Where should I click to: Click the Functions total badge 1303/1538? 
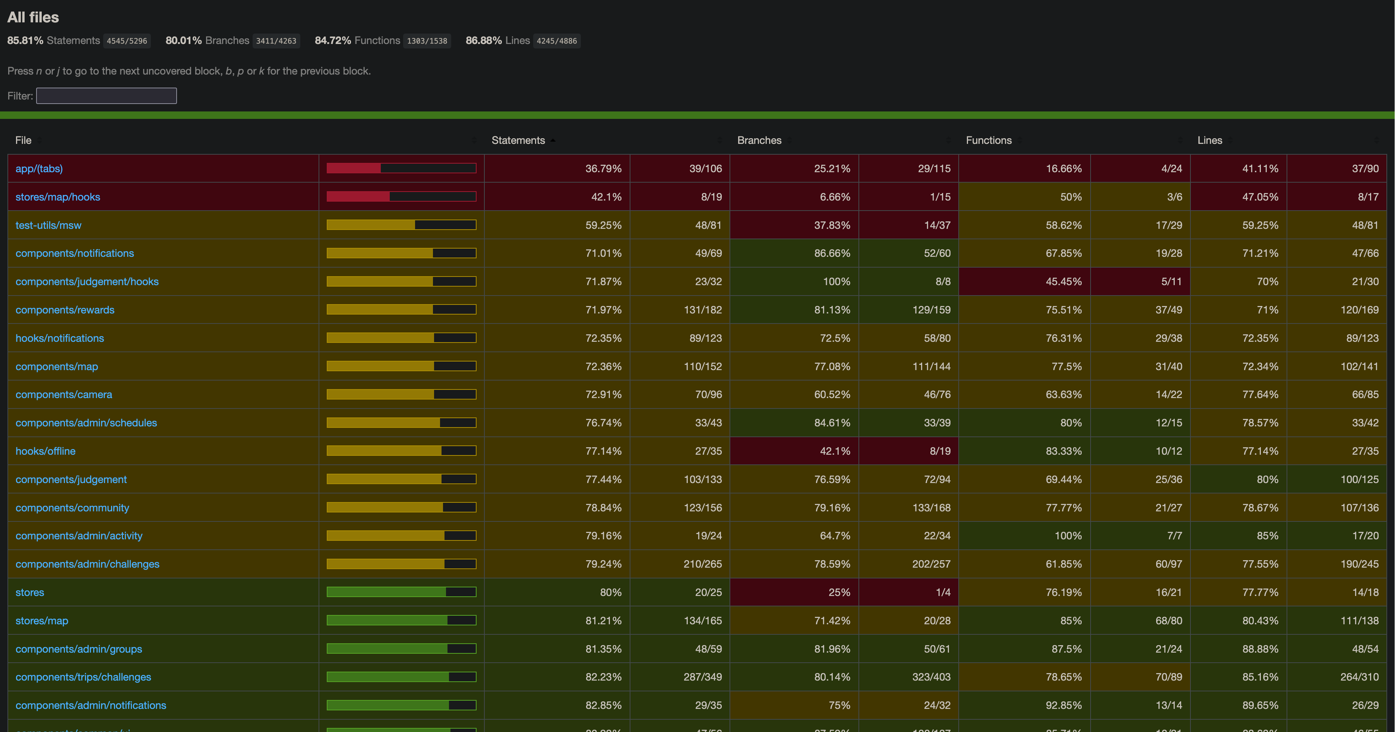click(427, 41)
